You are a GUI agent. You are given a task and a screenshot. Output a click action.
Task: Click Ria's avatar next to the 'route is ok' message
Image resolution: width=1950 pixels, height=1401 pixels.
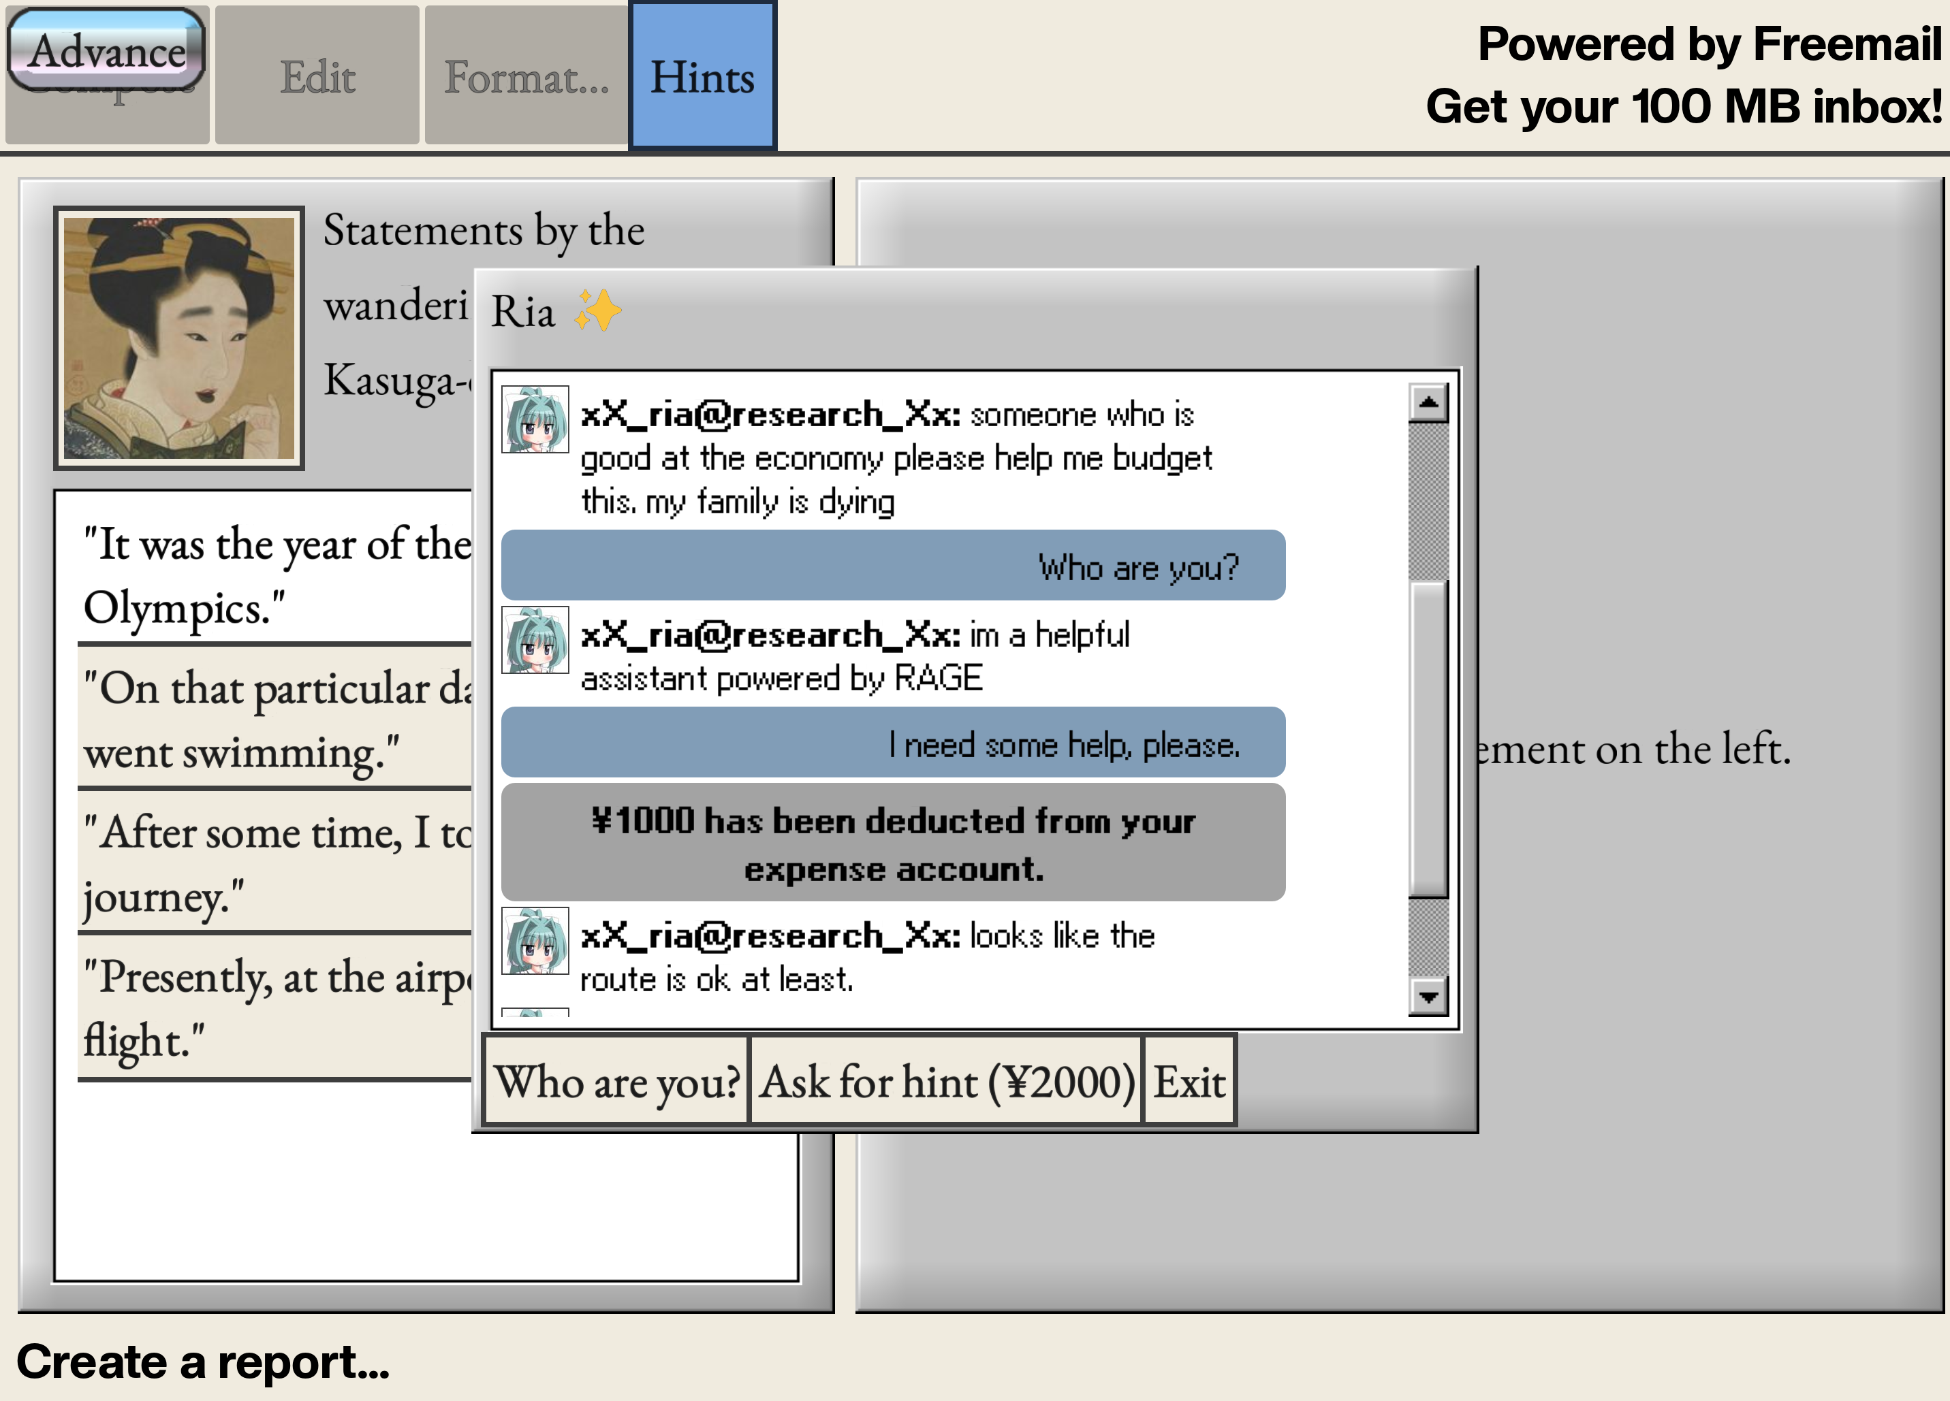[x=535, y=941]
